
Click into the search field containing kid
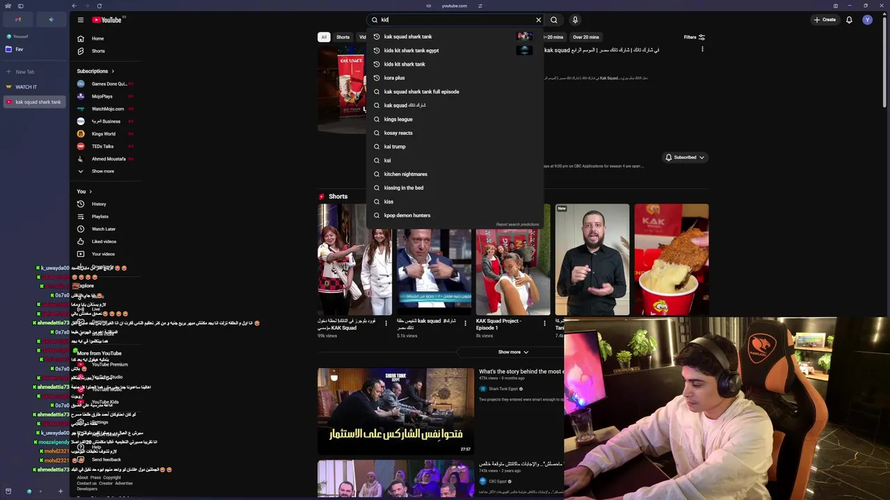pyautogui.click(x=455, y=20)
